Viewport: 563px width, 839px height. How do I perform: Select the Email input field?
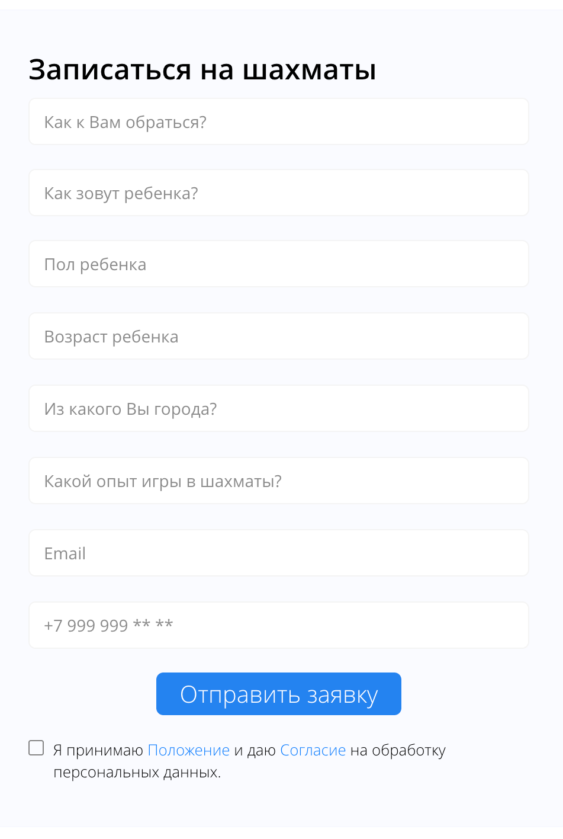tap(278, 553)
